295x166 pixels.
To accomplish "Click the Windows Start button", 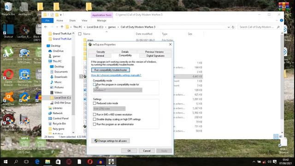I will click(x=6, y=162).
